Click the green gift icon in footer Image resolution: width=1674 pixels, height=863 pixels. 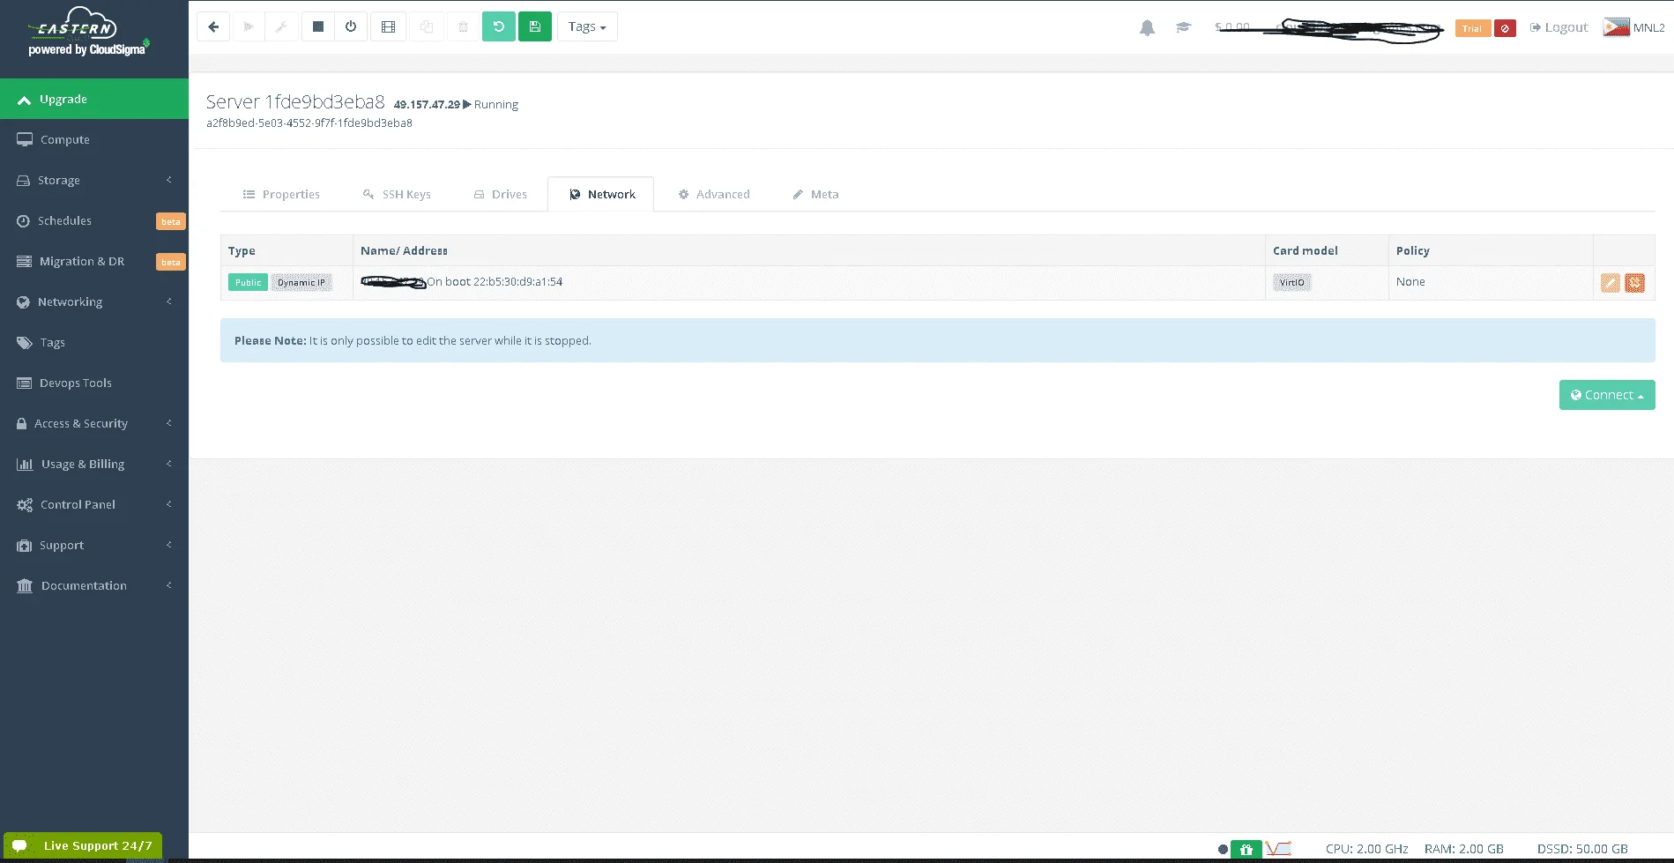coord(1246,849)
